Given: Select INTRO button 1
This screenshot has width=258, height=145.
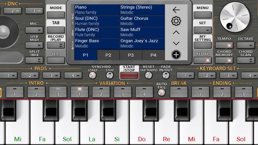Looking at the screenshot, I should tap(15, 92).
